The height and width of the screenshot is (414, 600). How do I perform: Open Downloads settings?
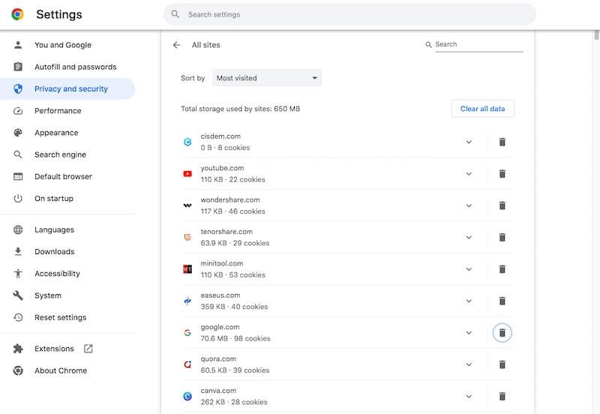pyautogui.click(x=67, y=251)
